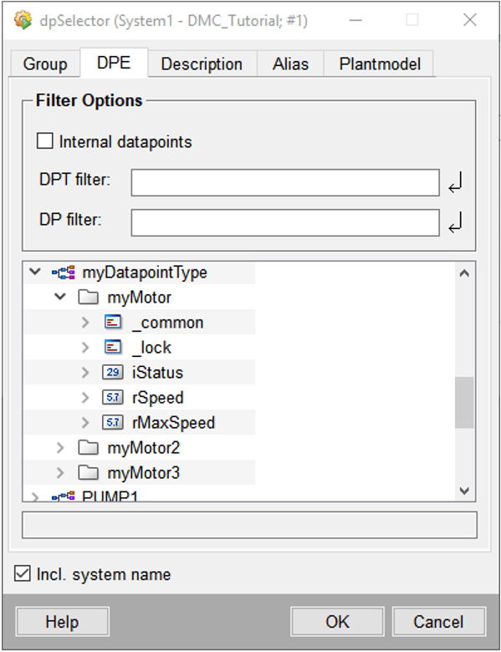This screenshot has height=652, width=501.
Task: Expand the rSpeed element node
Action: [85, 398]
